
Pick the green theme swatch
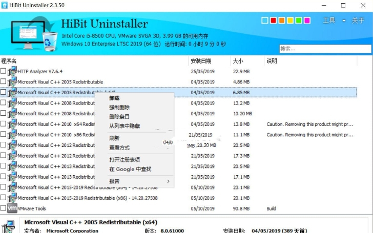pyautogui.click(x=299, y=20)
